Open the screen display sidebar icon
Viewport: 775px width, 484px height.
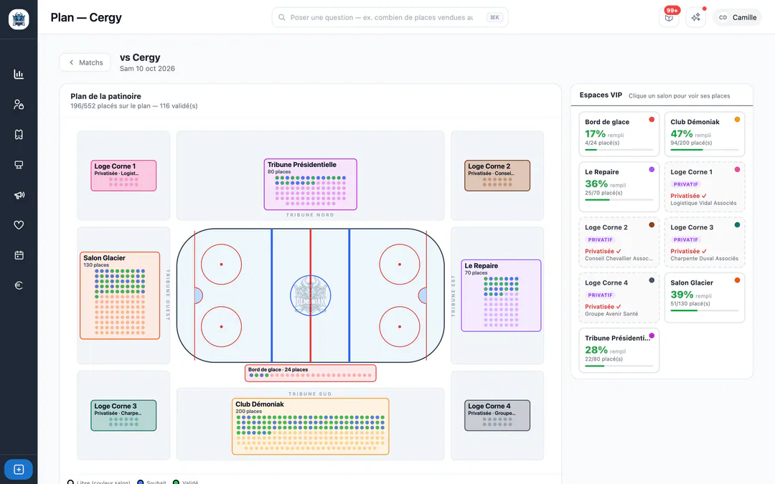click(19, 164)
